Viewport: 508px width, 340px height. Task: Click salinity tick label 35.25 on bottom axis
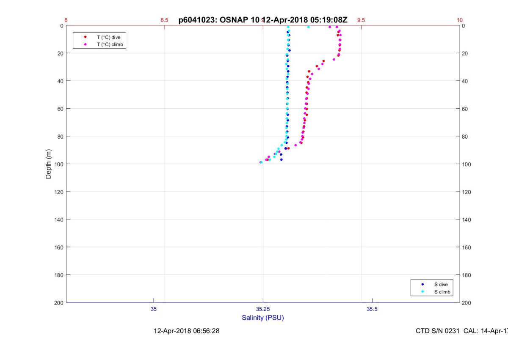263,309
